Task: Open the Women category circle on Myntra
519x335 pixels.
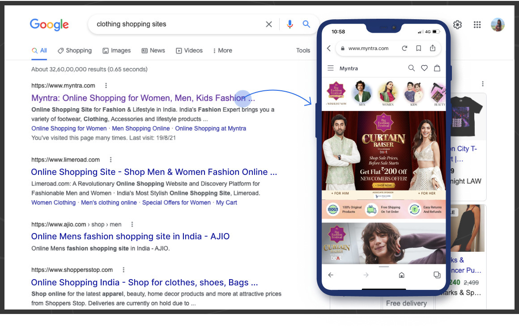Action: [388, 93]
